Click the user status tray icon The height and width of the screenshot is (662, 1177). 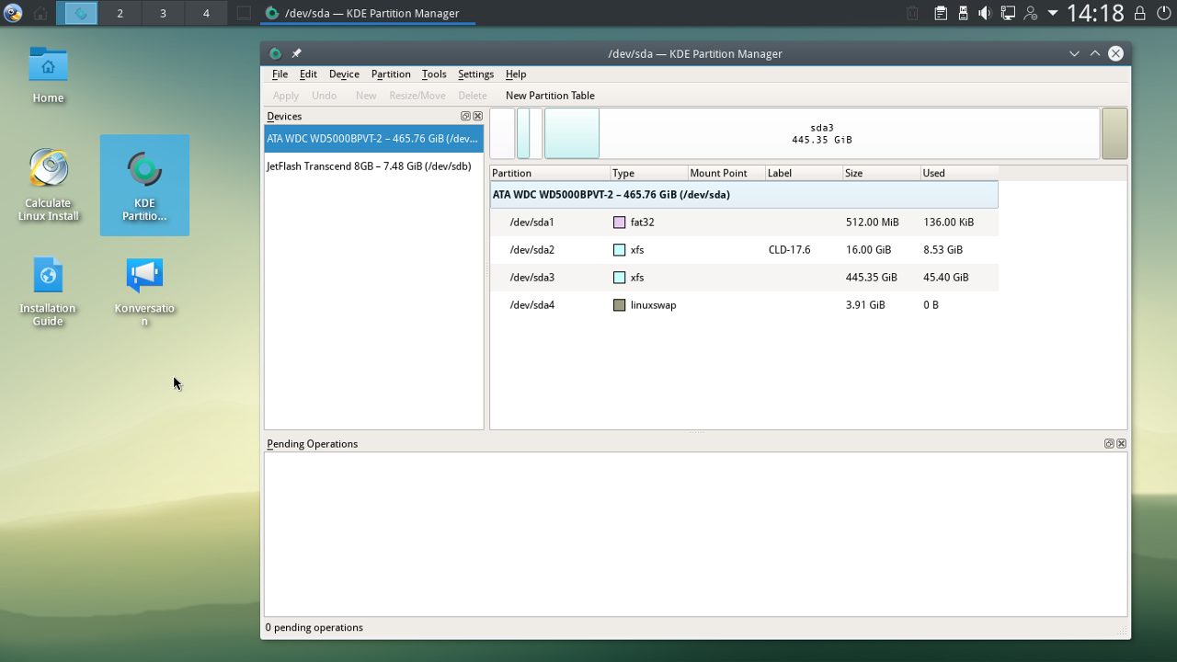[x=1031, y=13]
